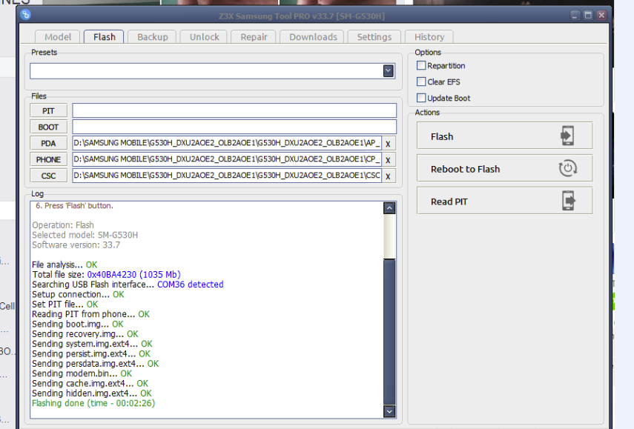The image size is (634, 429).
Task: Click the 'Sending persist.img.ext4... OK' log line
Action: [91, 354]
